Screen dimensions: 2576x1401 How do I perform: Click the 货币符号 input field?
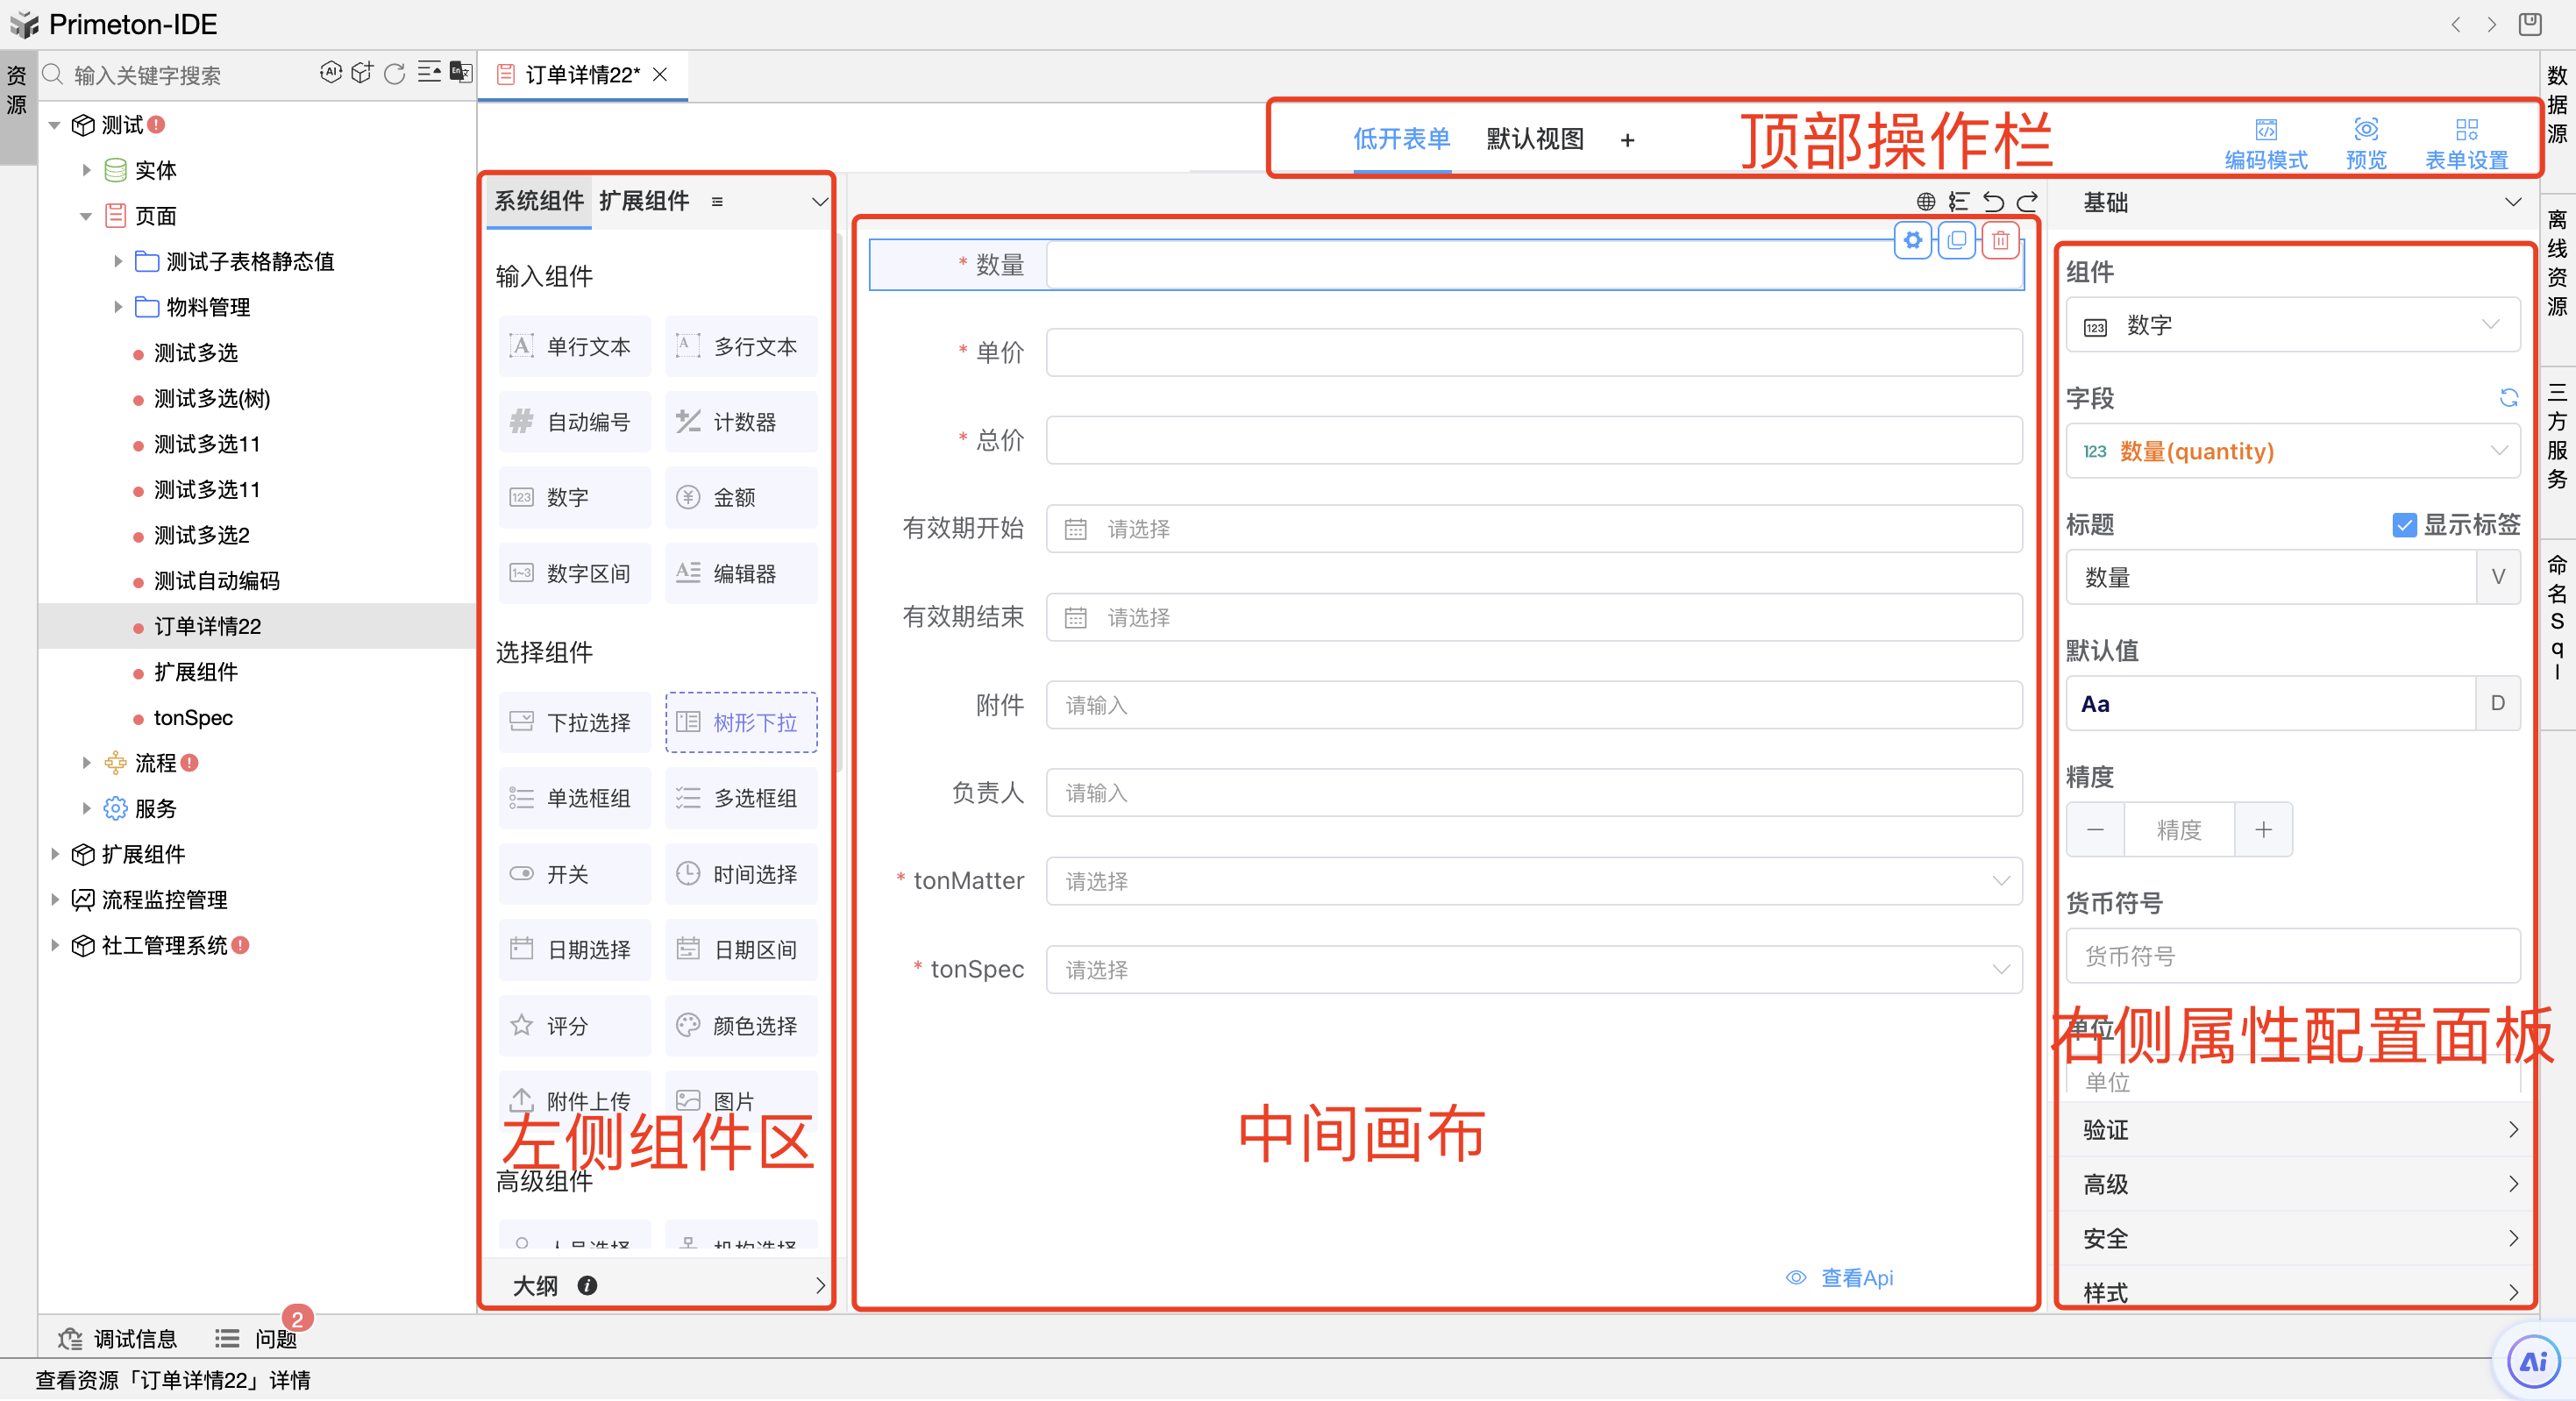click(2292, 956)
